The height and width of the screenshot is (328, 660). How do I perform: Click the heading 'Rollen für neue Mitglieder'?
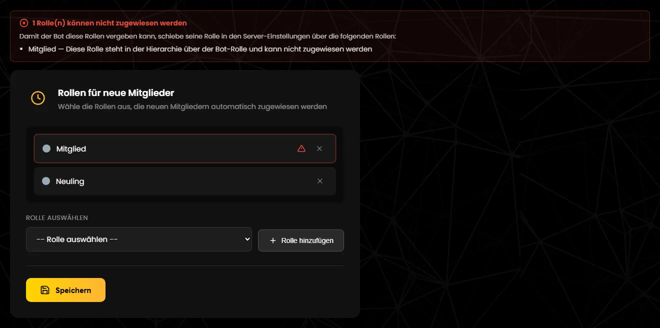pyautogui.click(x=116, y=93)
